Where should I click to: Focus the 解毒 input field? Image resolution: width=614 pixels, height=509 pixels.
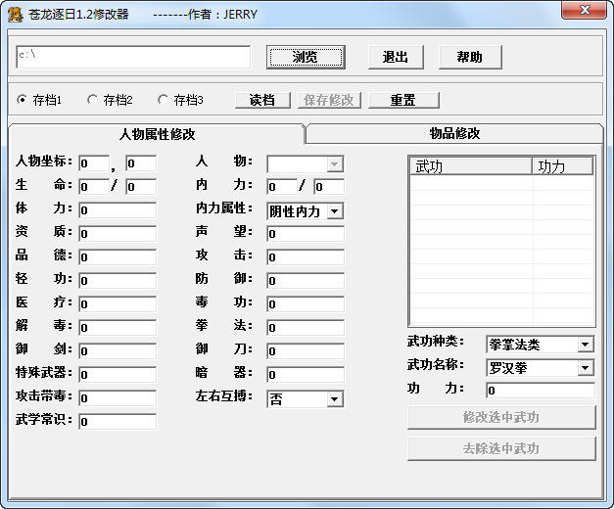point(118,328)
